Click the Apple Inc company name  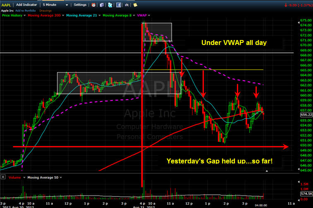pos(7,11)
